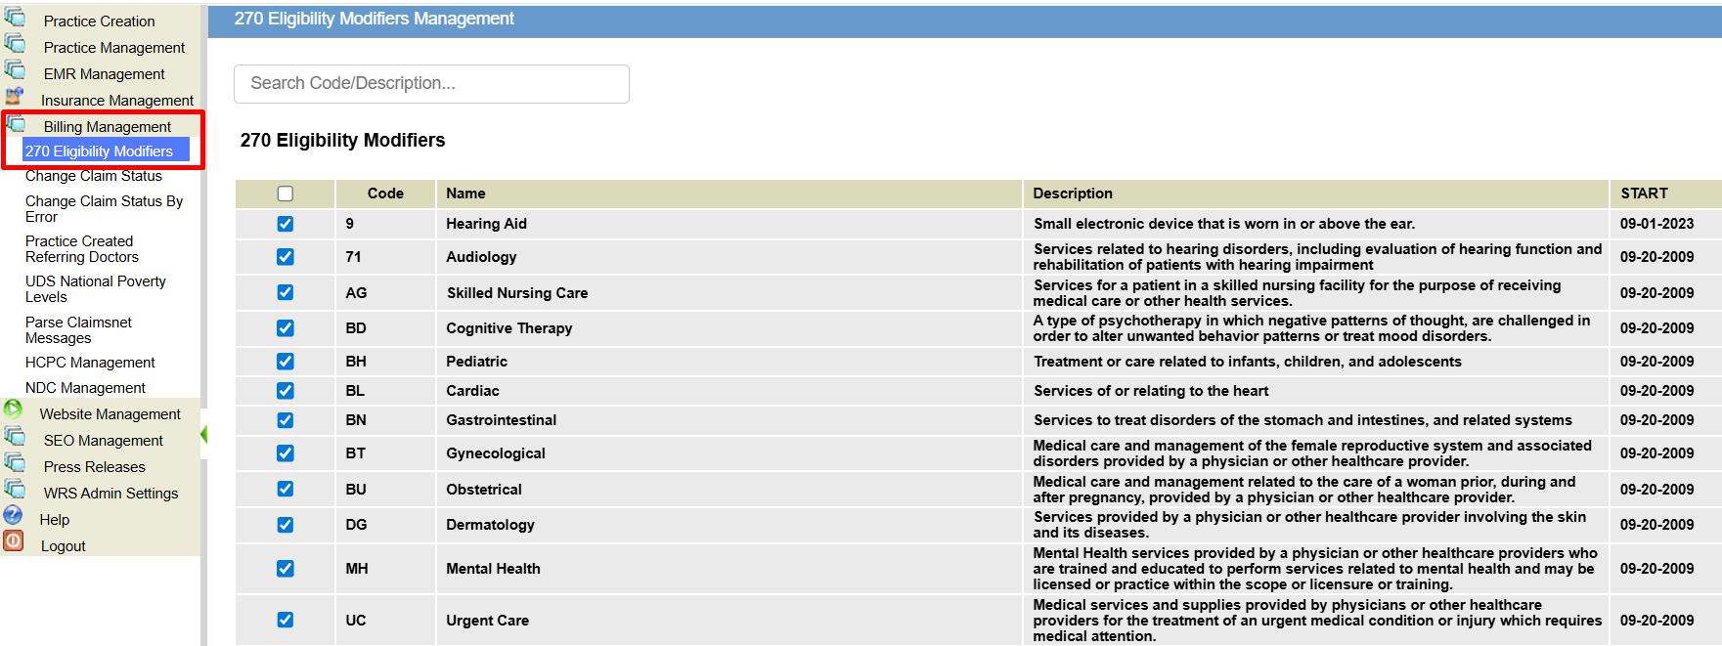Screen dimensions: 1722x646
Task: Click the WRS Admin Settings icon
Action: pos(15,490)
